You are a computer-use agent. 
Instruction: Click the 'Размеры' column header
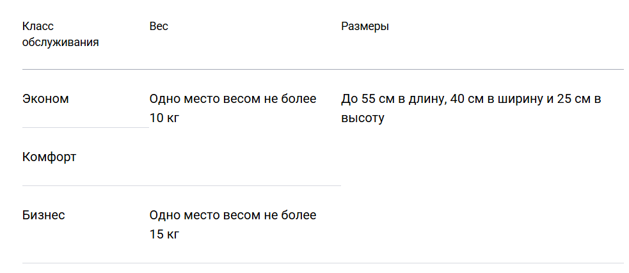pyautogui.click(x=365, y=27)
